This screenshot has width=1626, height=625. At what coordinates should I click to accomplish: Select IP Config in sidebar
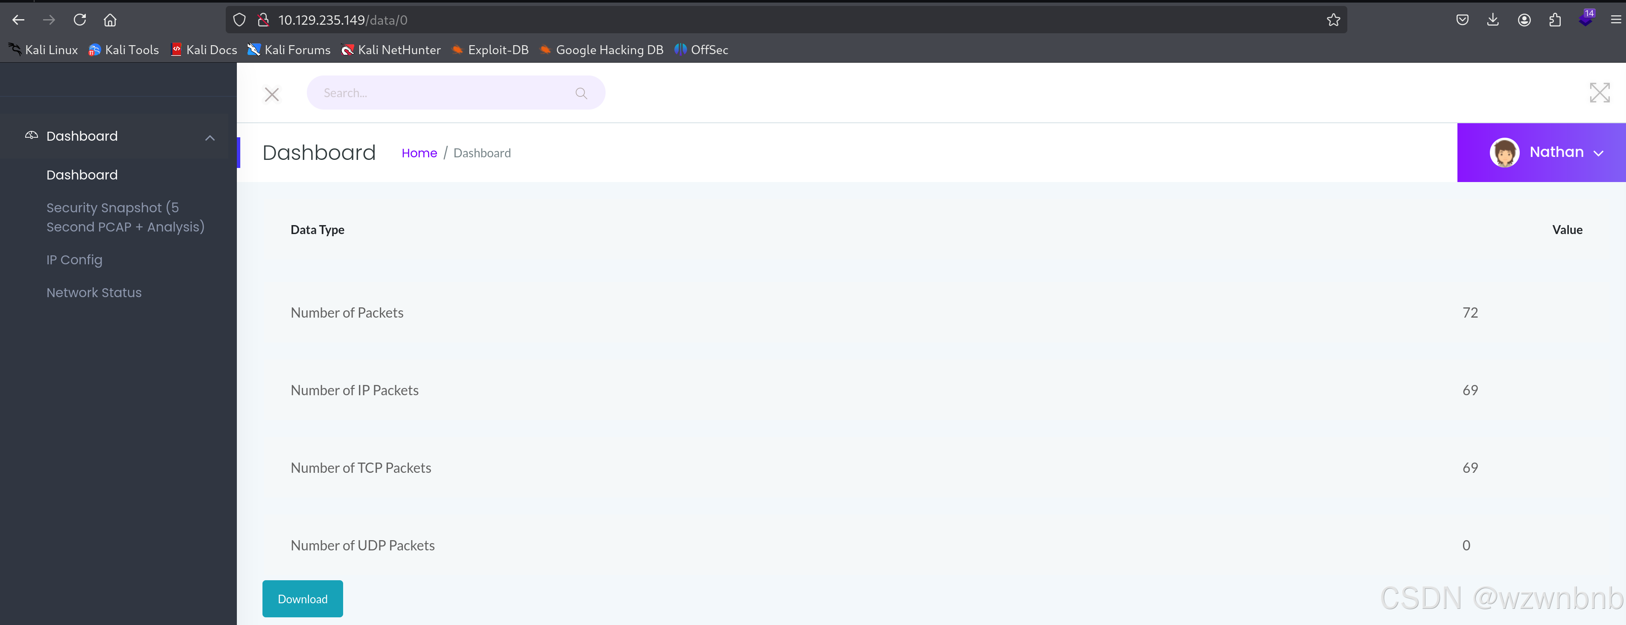pyautogui.click(x=74, y=260)
